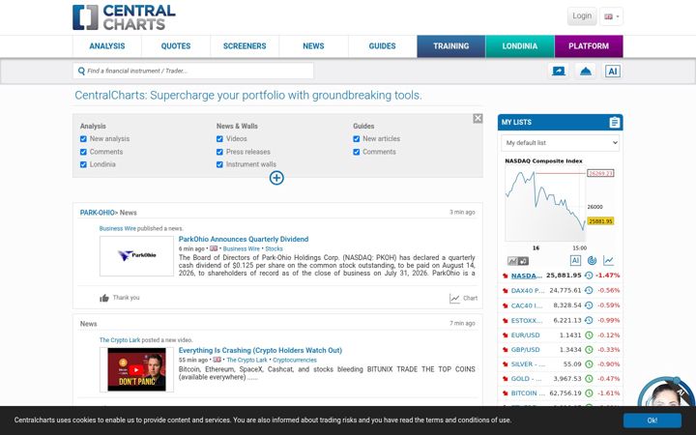Viewport: 696px width, 435px height.
Task: Click the UK flag next to ParkOhio article date
Action: click(x=214, y=248)
